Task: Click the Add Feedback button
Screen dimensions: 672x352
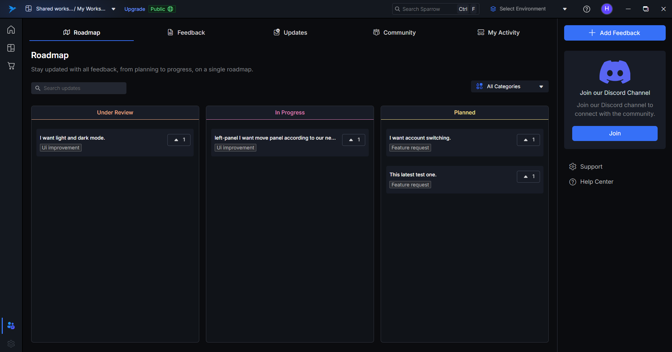Action: coord(615,33)
